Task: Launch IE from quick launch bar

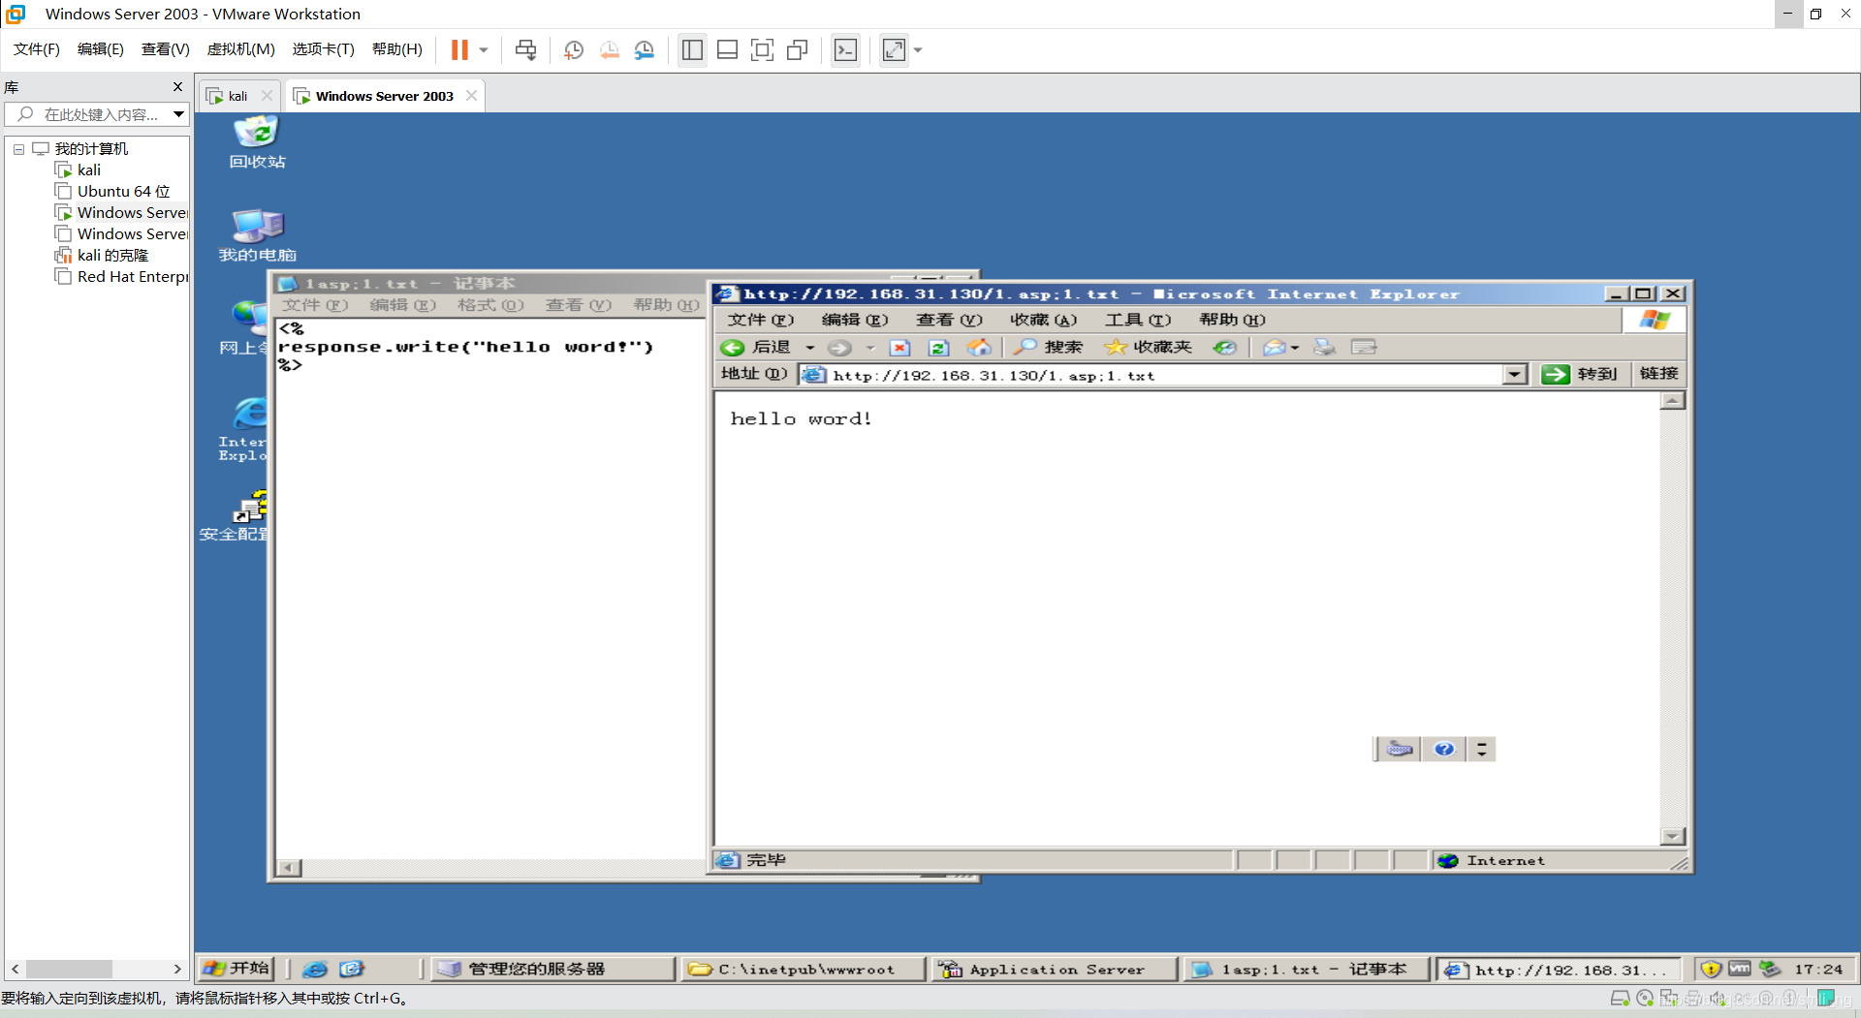Action: coord(315,969)
